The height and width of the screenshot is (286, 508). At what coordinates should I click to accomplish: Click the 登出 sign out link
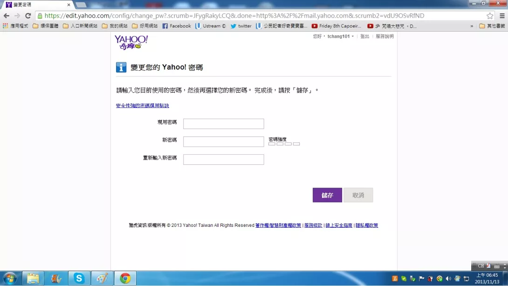[365, 36]
